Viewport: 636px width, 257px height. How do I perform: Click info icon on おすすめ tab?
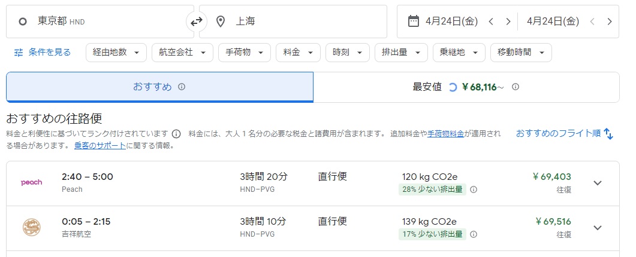point(182,87)
